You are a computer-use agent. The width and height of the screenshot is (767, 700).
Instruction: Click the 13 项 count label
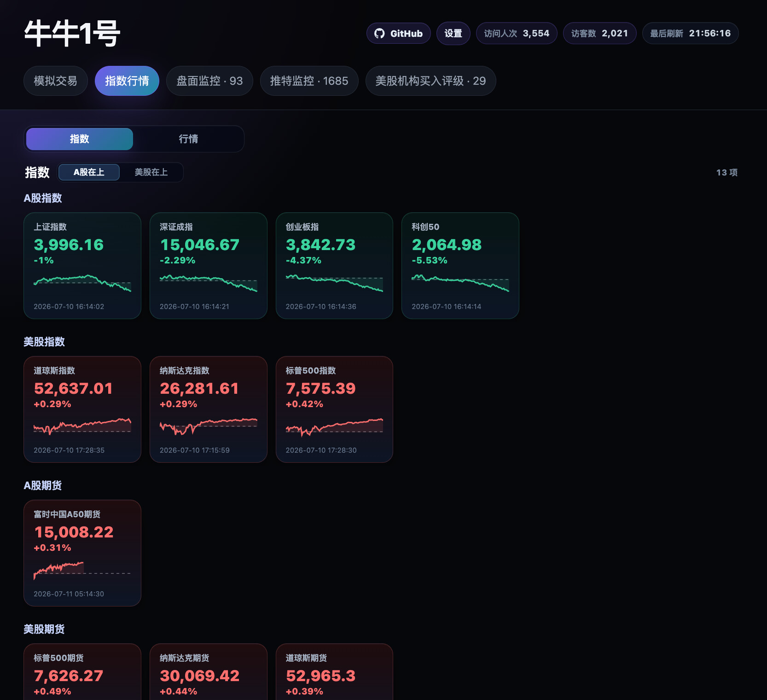point(727,173)
